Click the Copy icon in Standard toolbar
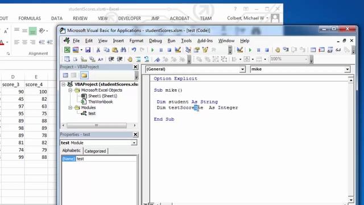364x205 pixels. point(106,50)
